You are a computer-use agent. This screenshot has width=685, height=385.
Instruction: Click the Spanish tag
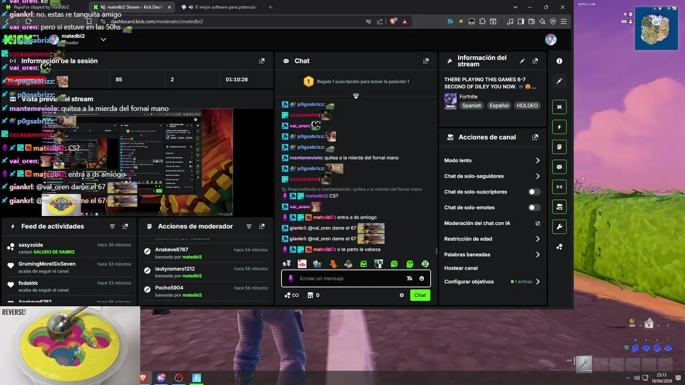(x=471, y=106)
